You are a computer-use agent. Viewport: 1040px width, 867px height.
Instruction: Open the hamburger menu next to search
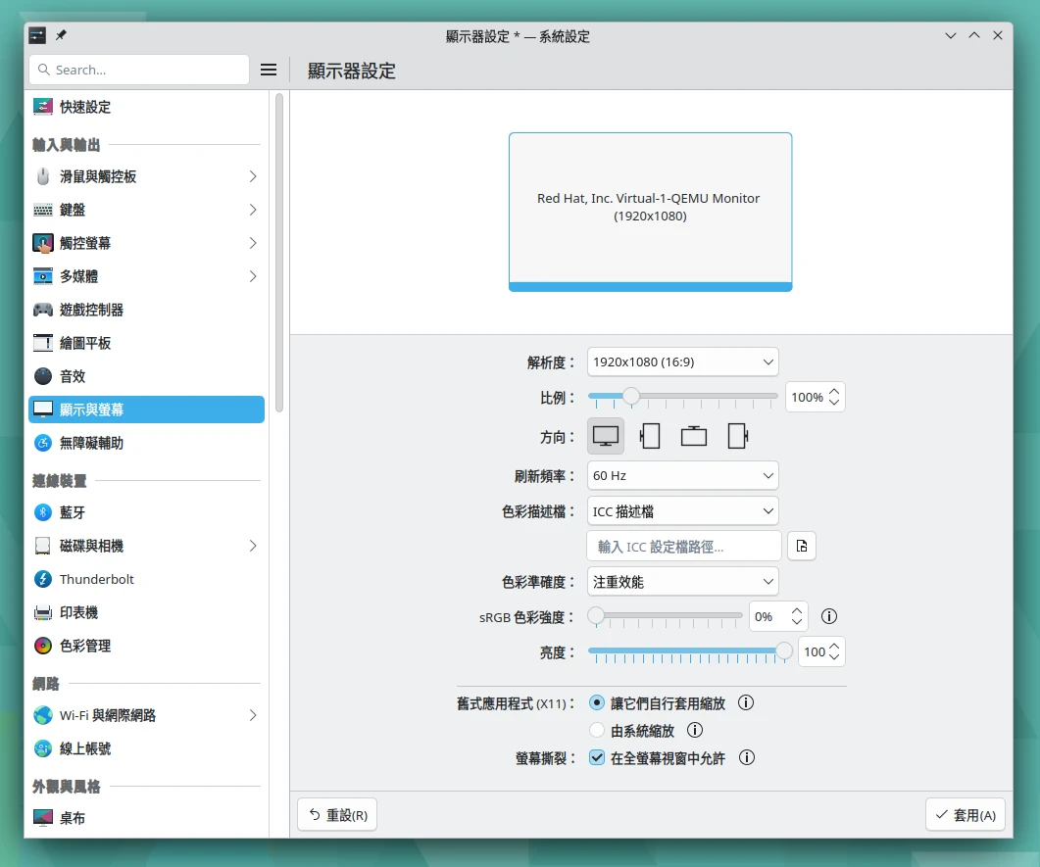269,70
